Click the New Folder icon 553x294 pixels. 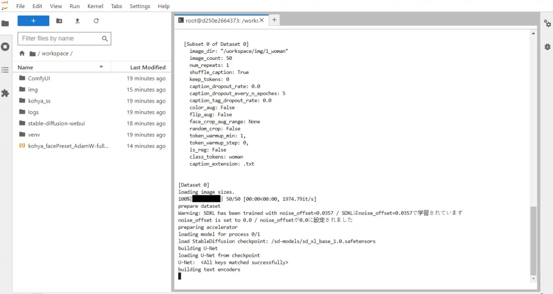pyautogui.click(x=59, y=20)
